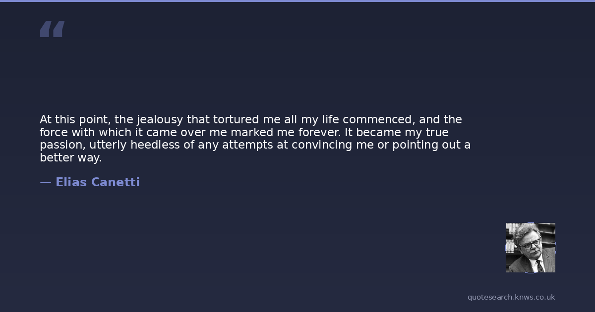Click the purple accent bar at top
The image size is (595, 312).
pyautogui.click(x=297, y=1)
